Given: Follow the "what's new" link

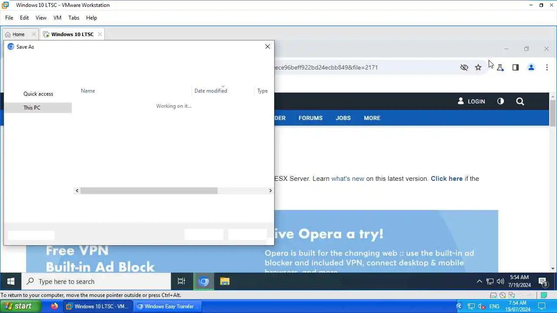Looking at the screenshot, I should point(348,179).
